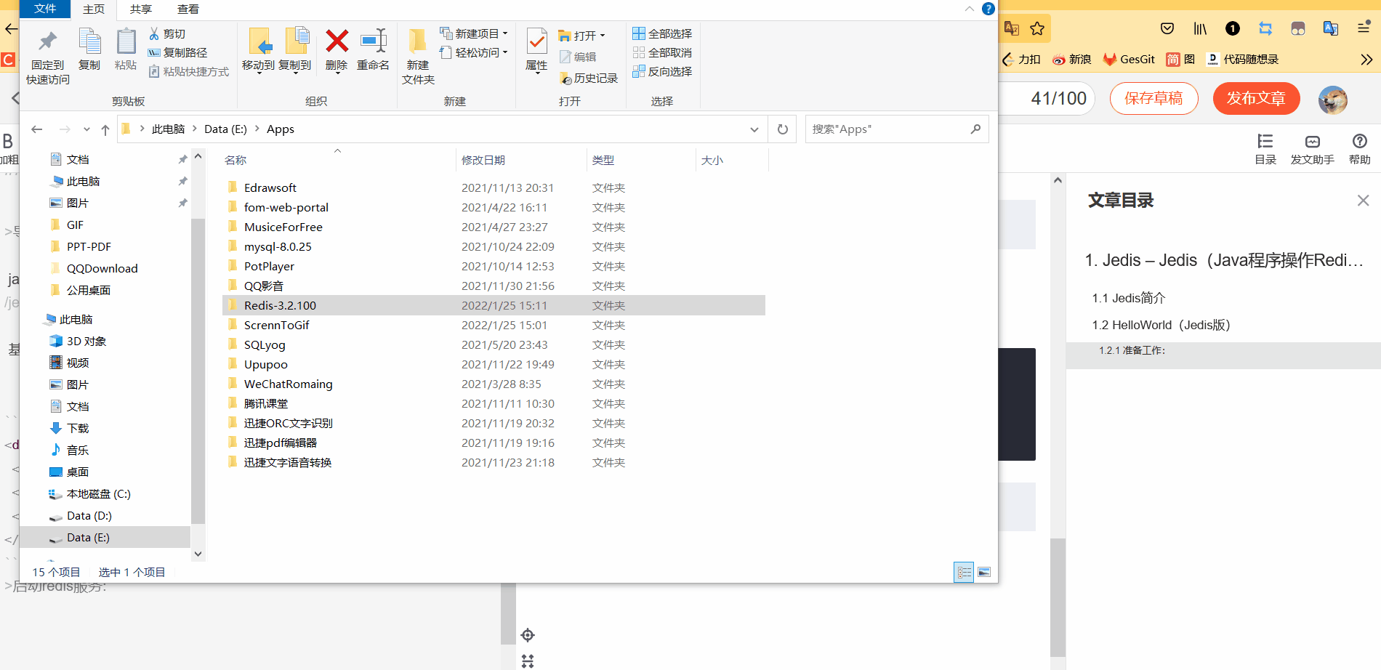Click the Paste clipboard icon
This screenshot has height=670, width=1381.
pyautogui.click(x=126, y=41)
